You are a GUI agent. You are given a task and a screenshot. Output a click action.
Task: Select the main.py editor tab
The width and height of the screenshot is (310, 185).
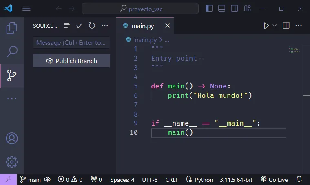(142, 26)
